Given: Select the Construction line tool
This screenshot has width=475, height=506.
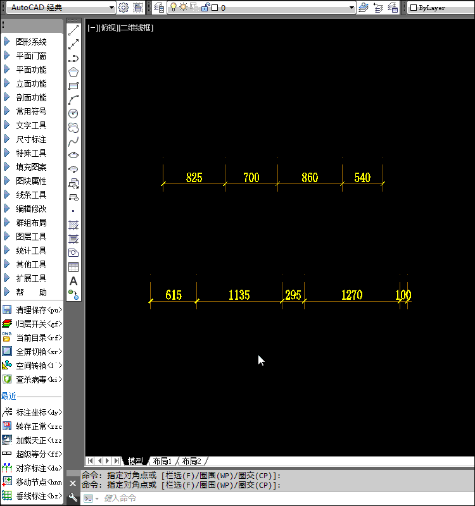Looking at the screenshot, I should [x=73, y=44].
